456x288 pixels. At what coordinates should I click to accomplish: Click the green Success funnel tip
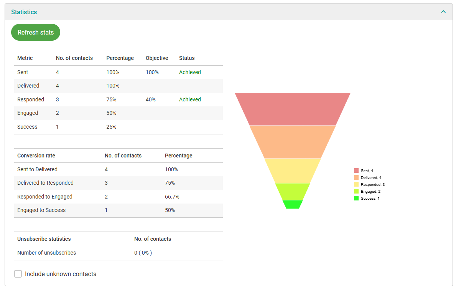coord(293,204)
